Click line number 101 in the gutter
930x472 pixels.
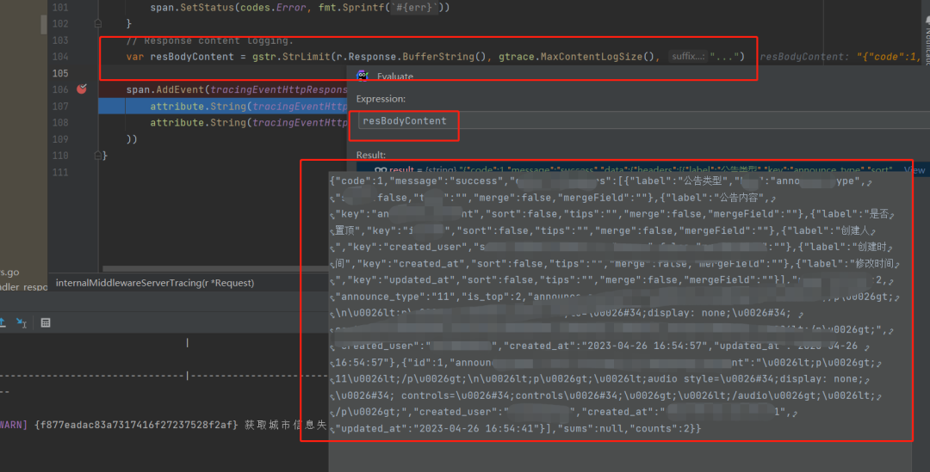click(x=60, y=8)
